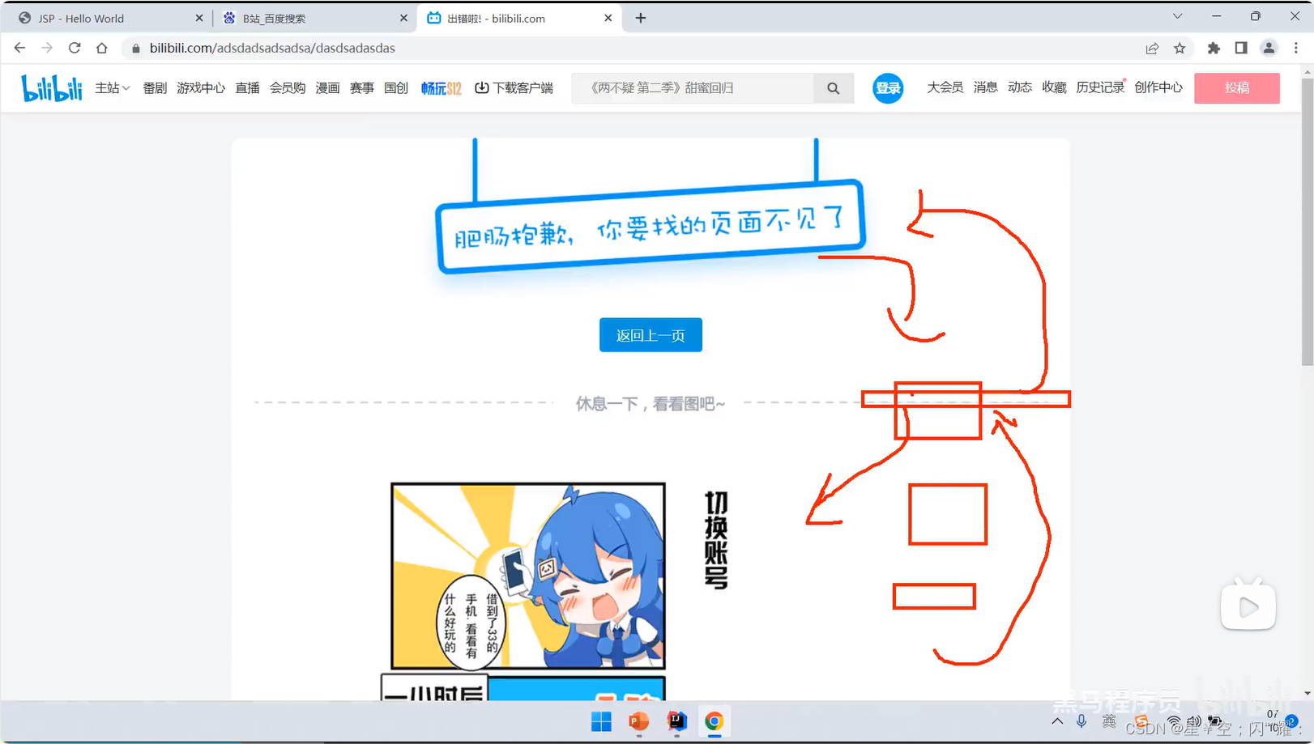This screenshot has height=744, width=1314.
Task: Open IntelliJ IDEA from the taskbar
Action: (676, 721)
